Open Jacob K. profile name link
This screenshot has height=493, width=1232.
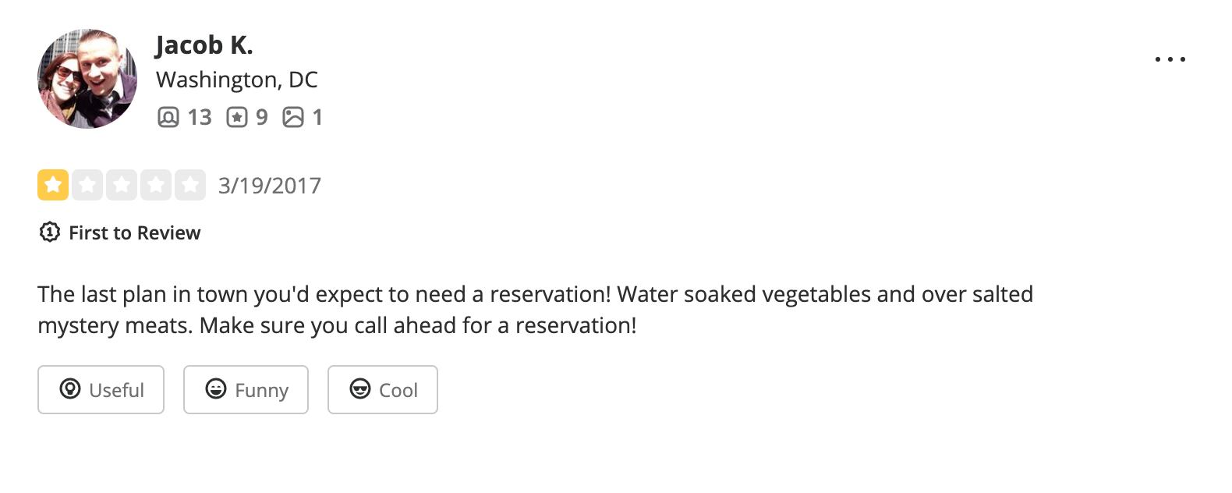pos(204,45)
